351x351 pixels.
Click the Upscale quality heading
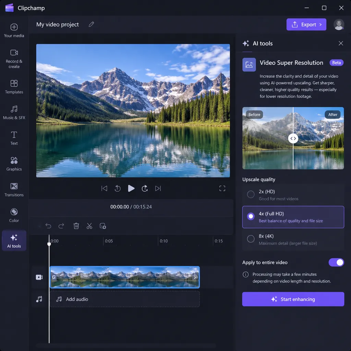[x=259, y=180]
